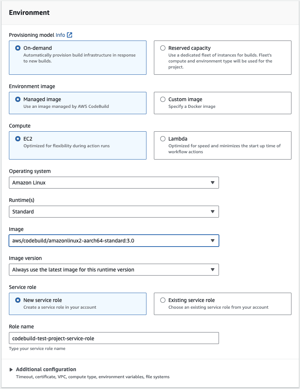300x389 pixels.
Task: Select Lambda compute option
Action: point(163,139)
